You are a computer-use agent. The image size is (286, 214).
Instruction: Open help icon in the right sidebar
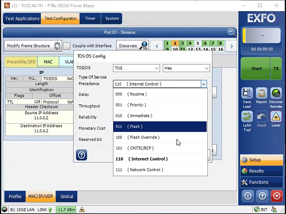point(262,196)
